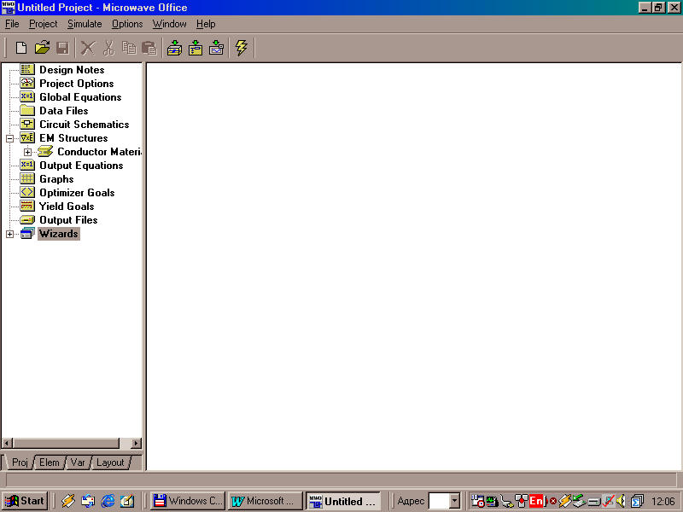Click the Design Notes icon in tree

(x=27, y=70)
